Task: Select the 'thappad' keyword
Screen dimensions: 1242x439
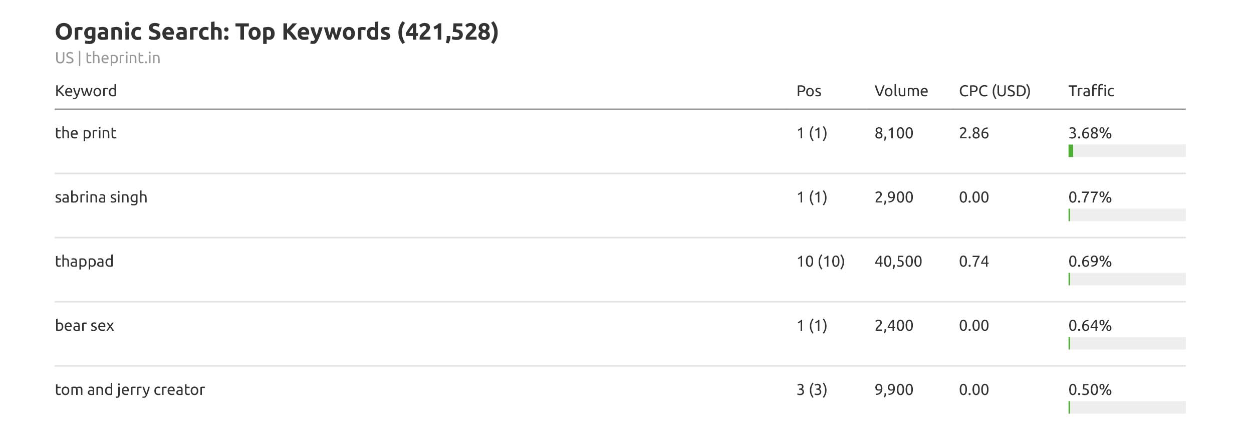Action: (x=84, y=262)
